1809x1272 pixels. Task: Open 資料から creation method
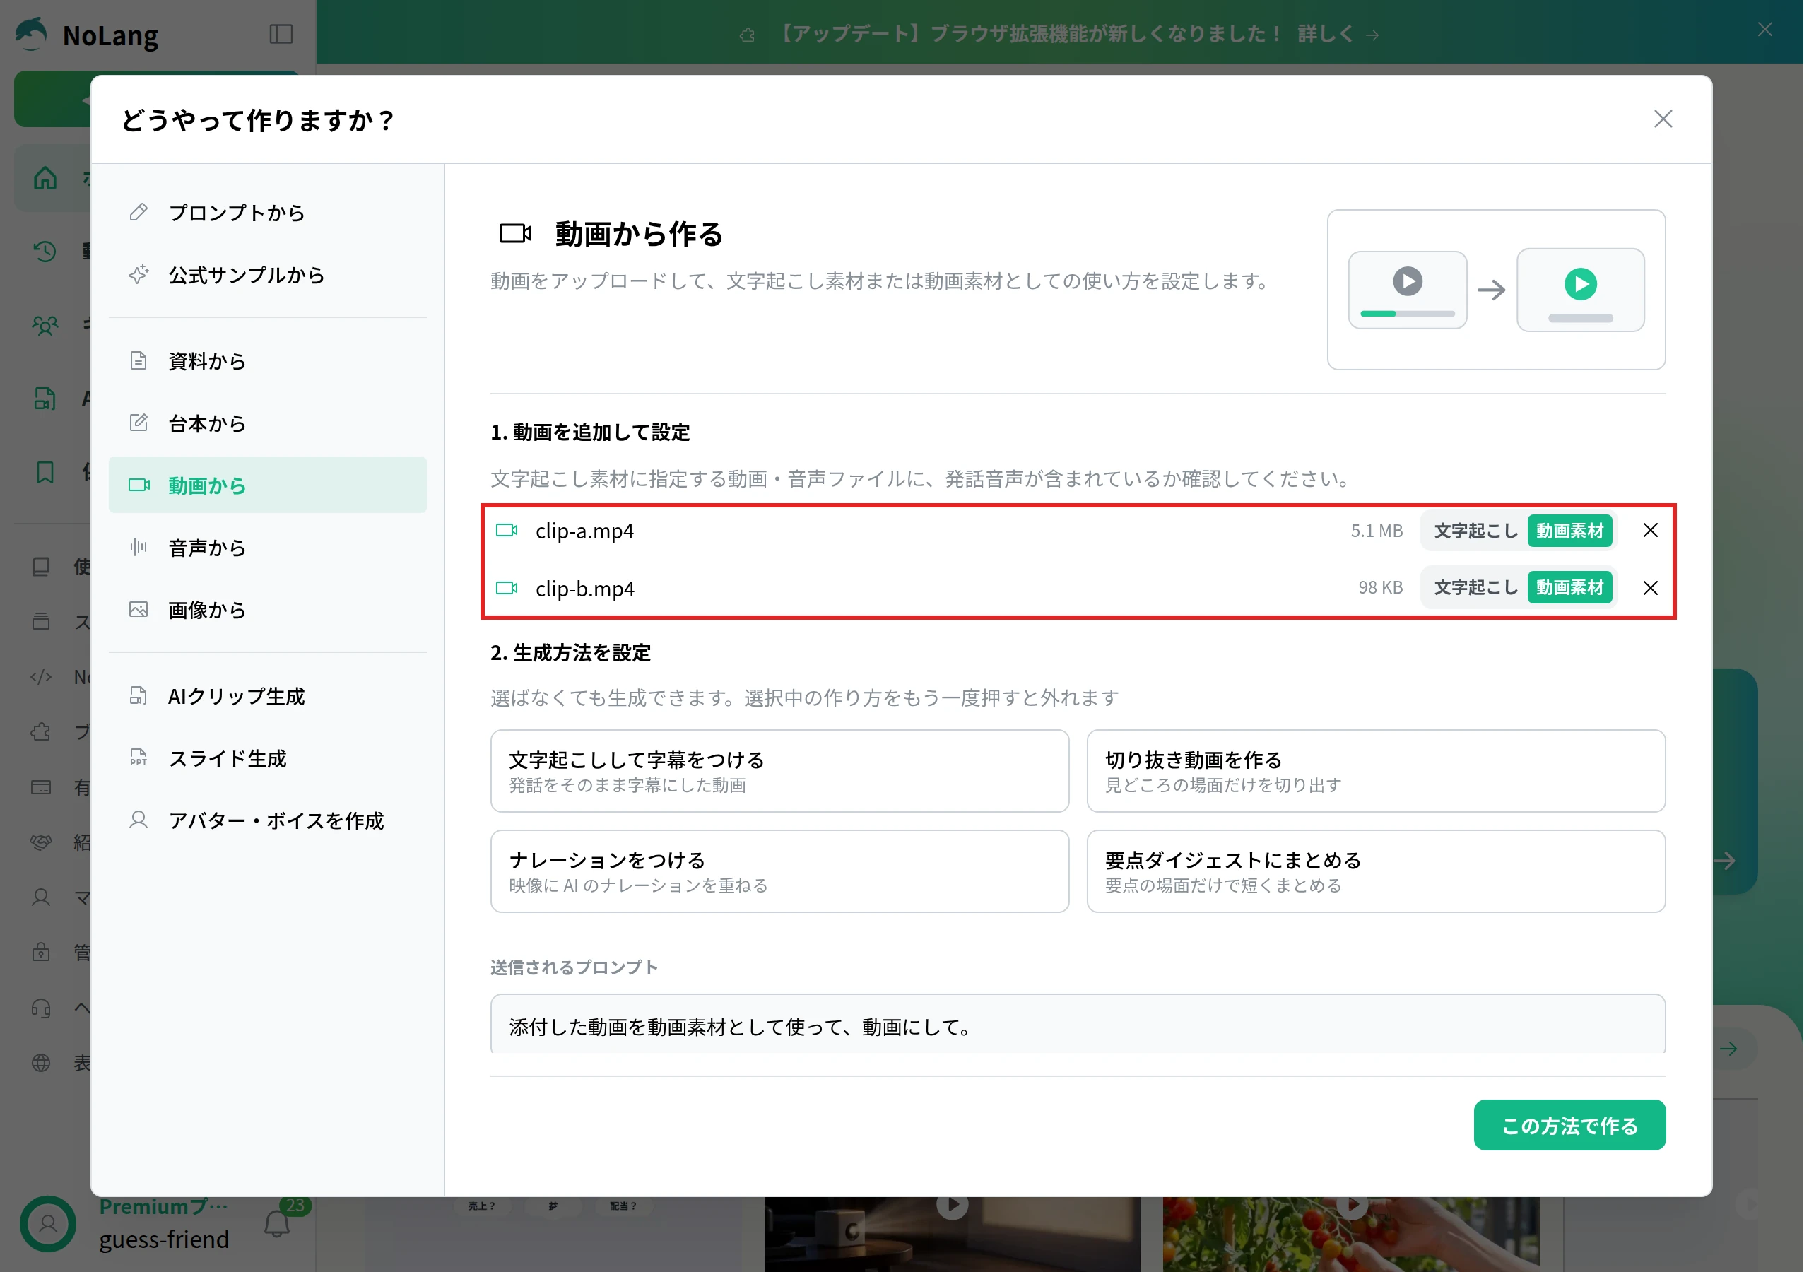pyautogui.click(x=268, y=361)
